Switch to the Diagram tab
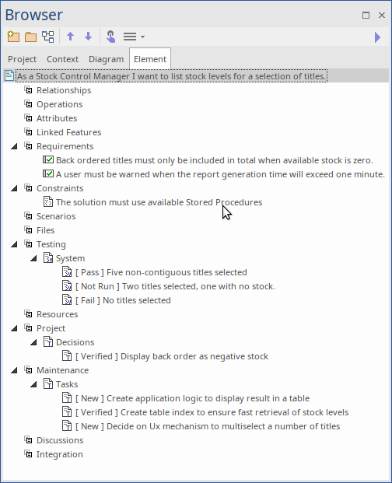 (107, 59)
